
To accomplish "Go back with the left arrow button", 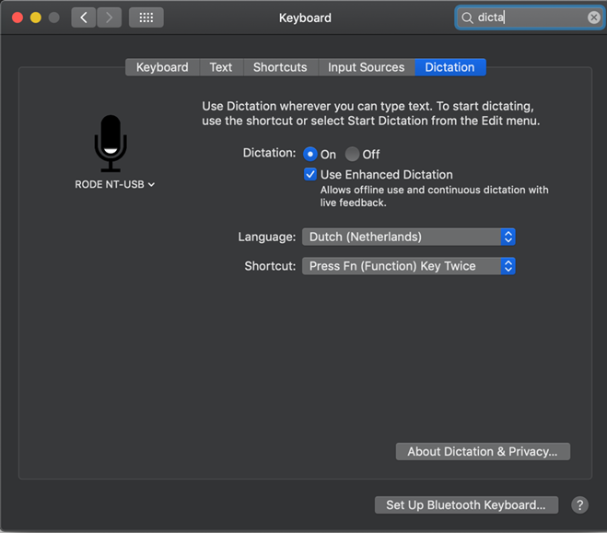I will tap(84, 17).
